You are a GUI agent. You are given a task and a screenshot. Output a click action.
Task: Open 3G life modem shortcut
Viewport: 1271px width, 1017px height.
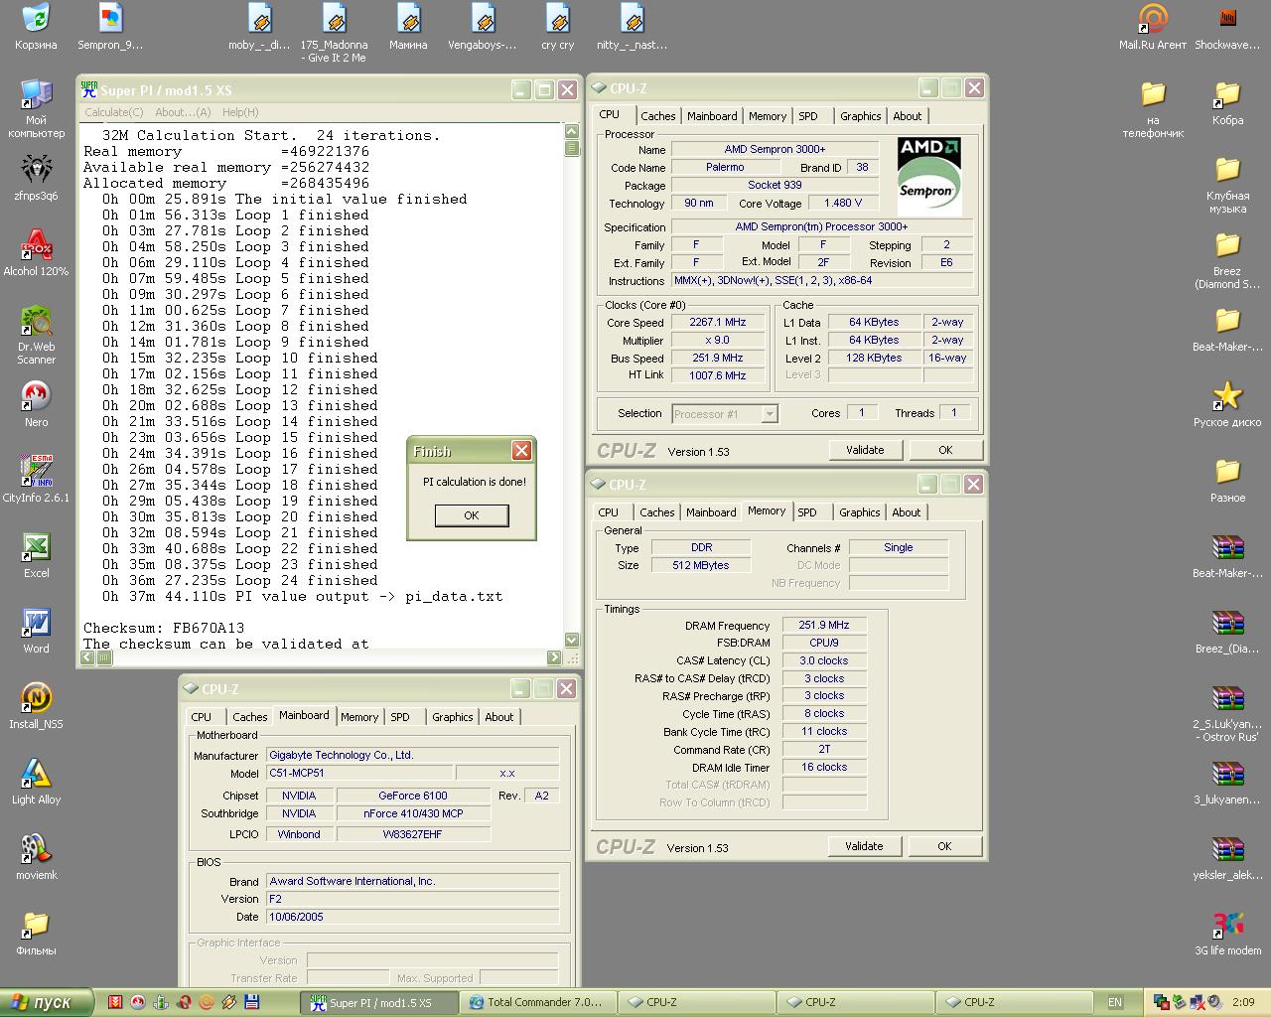pyautogui.click(x=1227, y=933)
